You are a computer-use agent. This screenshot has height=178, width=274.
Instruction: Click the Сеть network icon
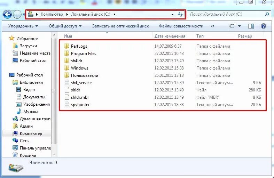click(15, 140)
